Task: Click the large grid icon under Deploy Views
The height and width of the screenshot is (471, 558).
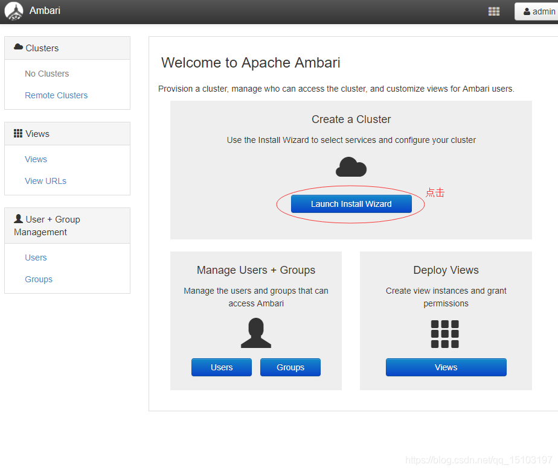Action: point(445,333)
